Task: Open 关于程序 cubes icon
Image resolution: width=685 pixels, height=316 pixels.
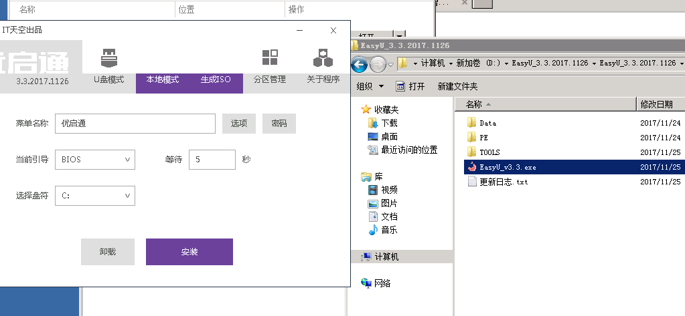Action: pos(323,57)
